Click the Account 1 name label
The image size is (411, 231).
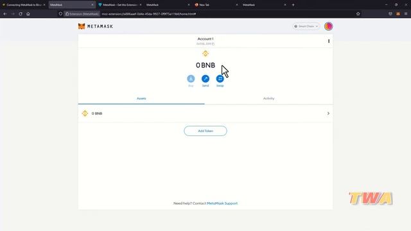pos(205,38)
